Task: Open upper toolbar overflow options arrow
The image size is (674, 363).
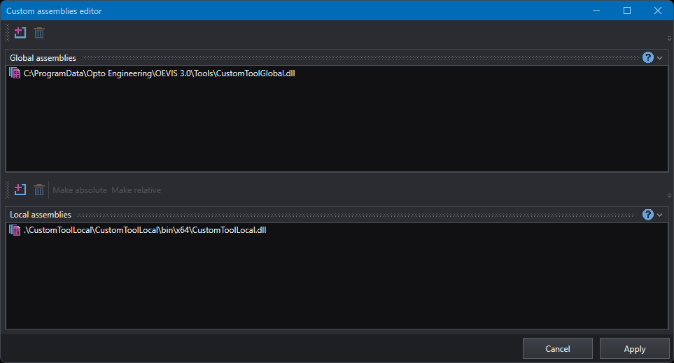Action: (669, 38)
